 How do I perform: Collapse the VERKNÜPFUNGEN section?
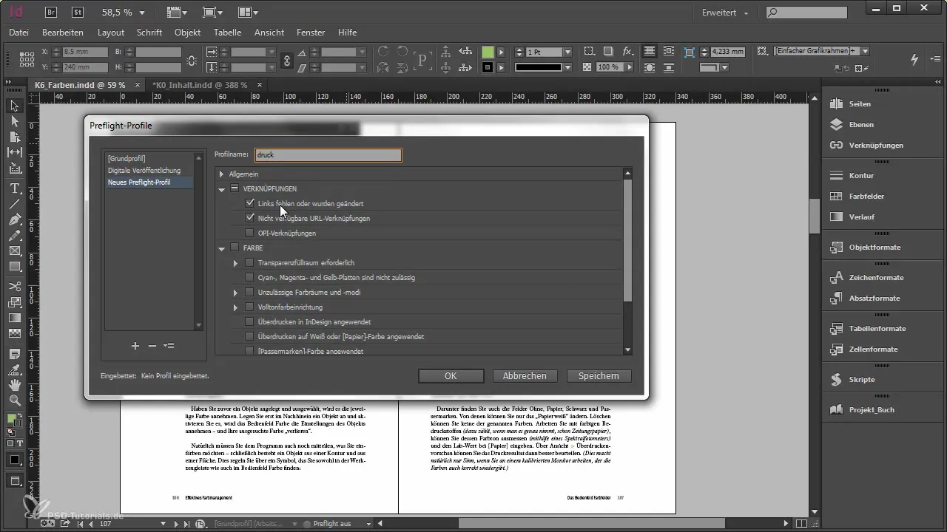click(221, 189)
